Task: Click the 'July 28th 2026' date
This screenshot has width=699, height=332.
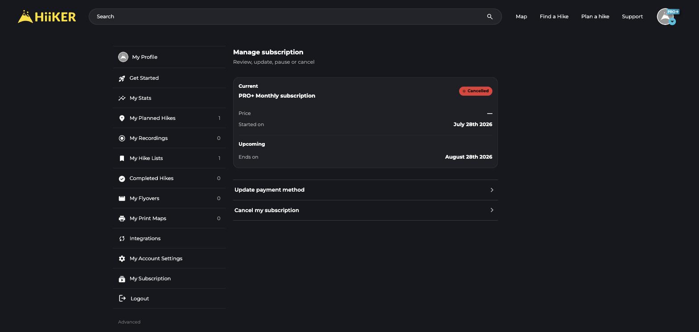Action: [473, 124]
